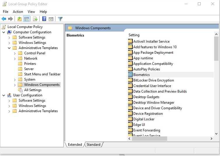220x156 pixels.
Task: Toggle the Show/Hide Action Pane icon
Action: [51, 19]
